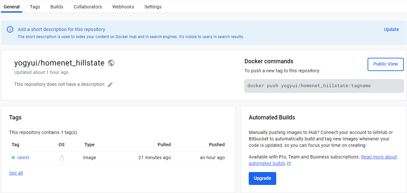Click 'This repository contains 1 tag(s).' text
This screenshot has height=193, width=407.
44,132
